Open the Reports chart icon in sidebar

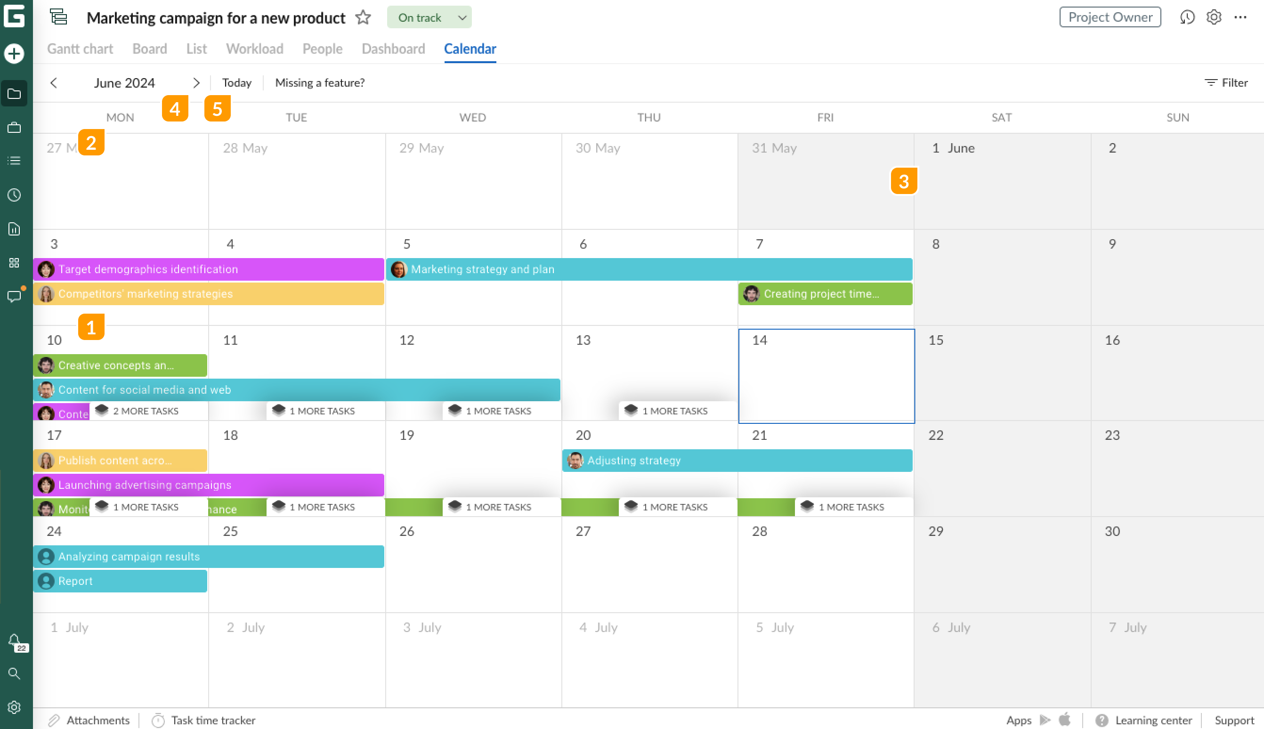(14, 229)
